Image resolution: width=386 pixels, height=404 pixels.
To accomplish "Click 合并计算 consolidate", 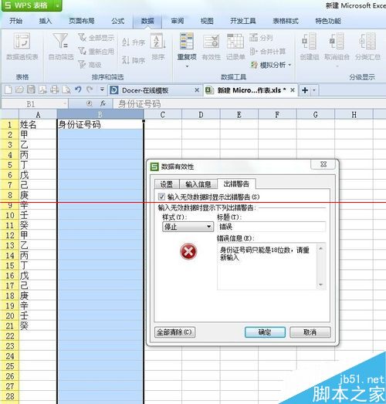I will pos(268,52).
